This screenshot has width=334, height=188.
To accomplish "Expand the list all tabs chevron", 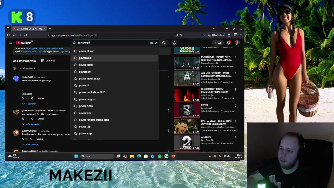I will [x=214, y=29].
